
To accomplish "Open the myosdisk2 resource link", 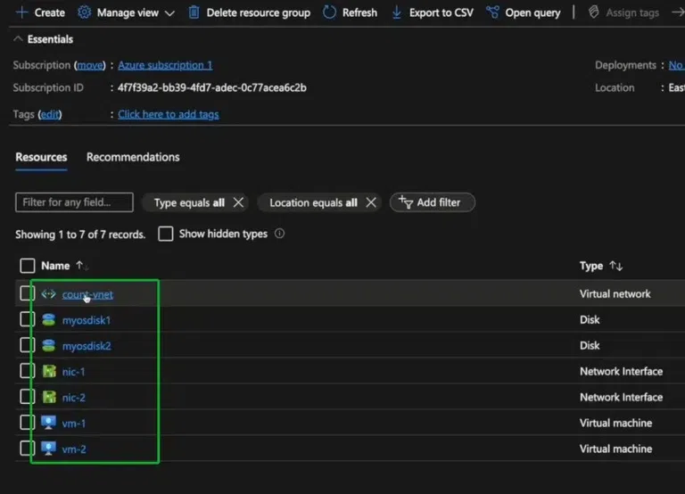I will (x=87, y=346).
